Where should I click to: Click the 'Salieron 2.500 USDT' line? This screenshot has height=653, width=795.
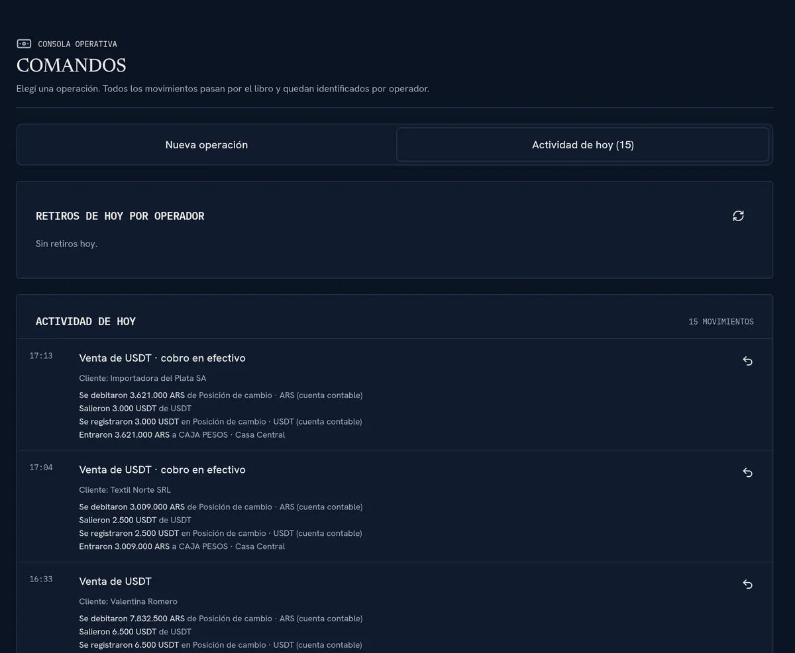135,521
